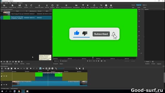Click the timeline zoom out magnifier
The height and width of the screenshot is (93, 165).
56,68
